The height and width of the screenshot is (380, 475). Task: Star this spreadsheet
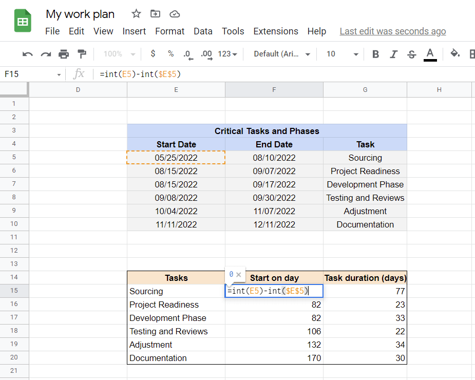(136, 14)
